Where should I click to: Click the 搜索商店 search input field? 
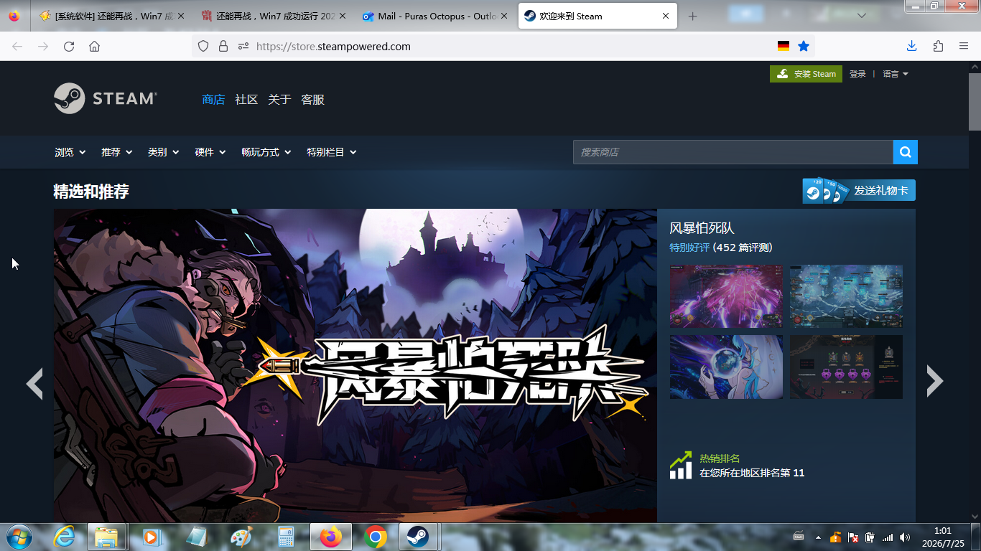click(x=733, y=152)
